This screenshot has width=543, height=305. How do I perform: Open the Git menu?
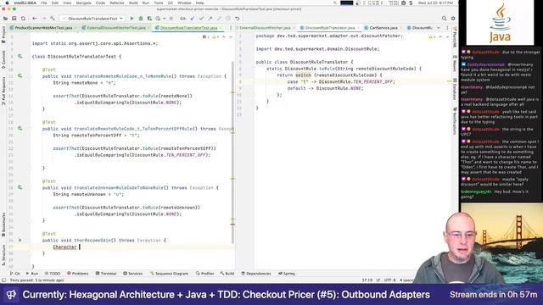[x=171, y=3]
